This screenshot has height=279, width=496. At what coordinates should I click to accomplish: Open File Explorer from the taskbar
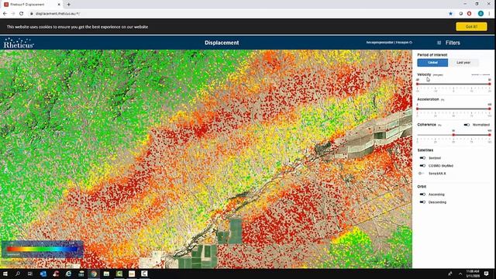[x=106, y=274]
